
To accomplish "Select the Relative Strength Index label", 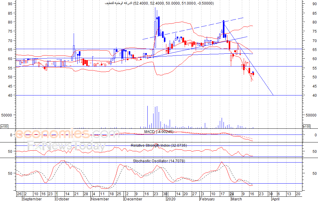I will pos(159,145).
